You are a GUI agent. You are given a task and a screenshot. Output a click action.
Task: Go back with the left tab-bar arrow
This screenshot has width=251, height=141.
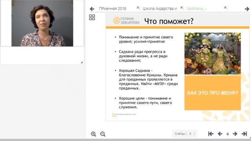pos(92,9)
